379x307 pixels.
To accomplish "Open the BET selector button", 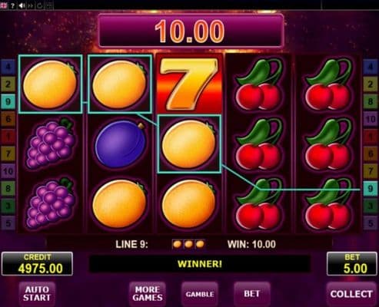I will point(252,294).
